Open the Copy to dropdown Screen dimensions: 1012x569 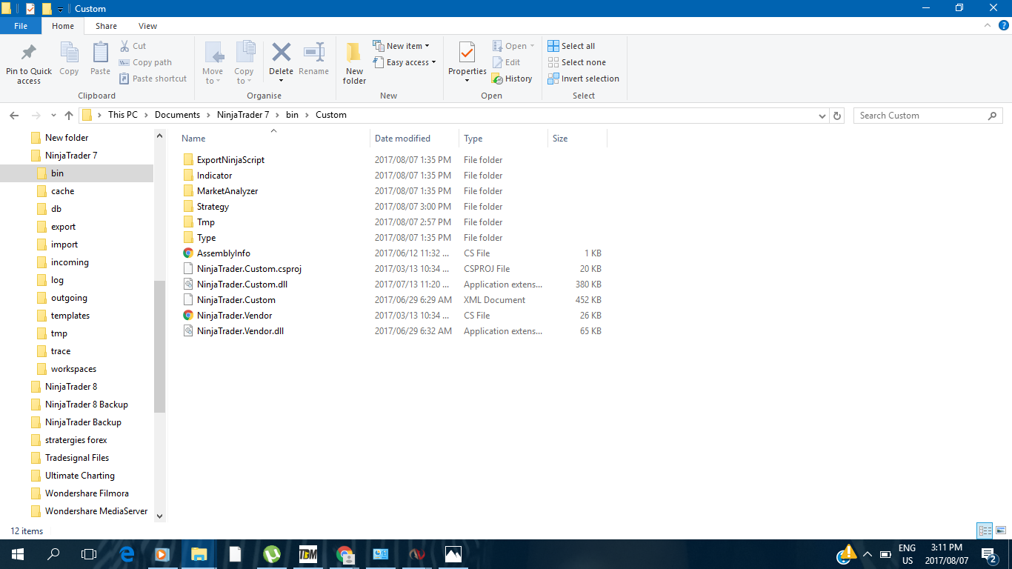[244, 63]
